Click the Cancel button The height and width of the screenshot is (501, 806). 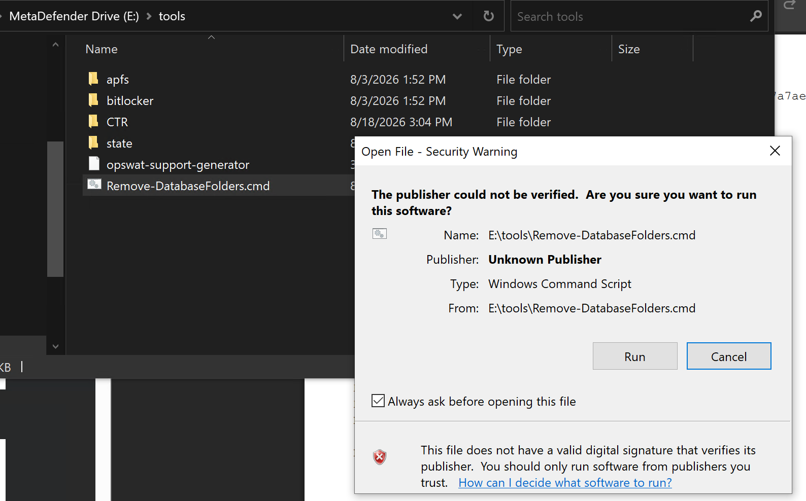(x=729, y=356)
